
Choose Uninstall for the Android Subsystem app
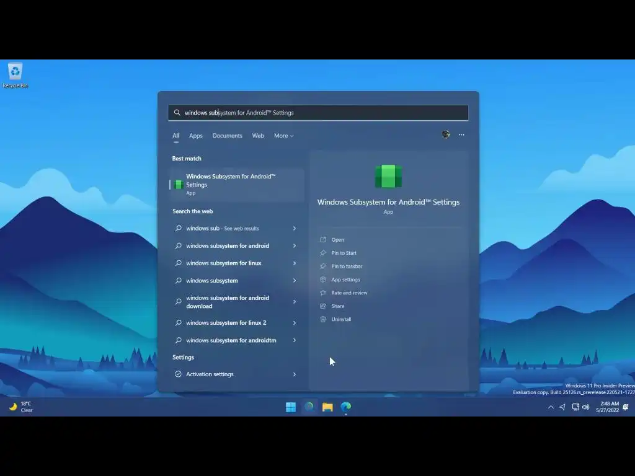point(341,319)
